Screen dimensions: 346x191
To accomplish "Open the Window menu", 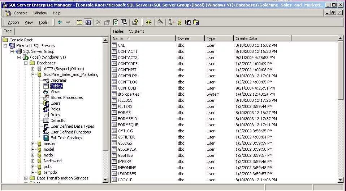I will 40,13.
